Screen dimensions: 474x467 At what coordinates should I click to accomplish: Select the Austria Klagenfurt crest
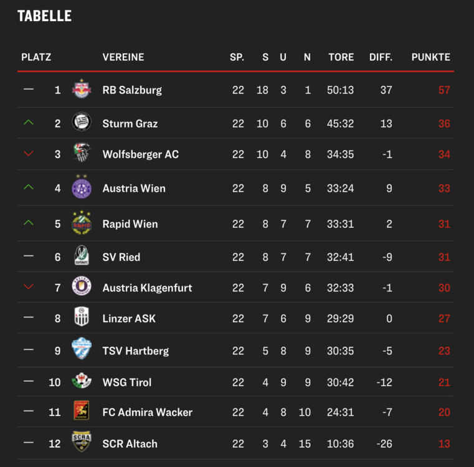tap(82, 286)
